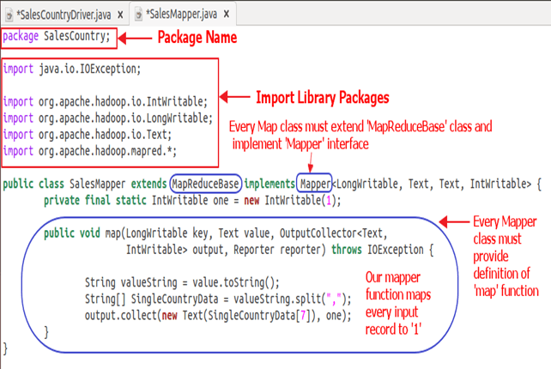Viewport: 551px width, 369px height.
Task: Close the SalesCountryDriver.java tab
Action: [118, 15]
